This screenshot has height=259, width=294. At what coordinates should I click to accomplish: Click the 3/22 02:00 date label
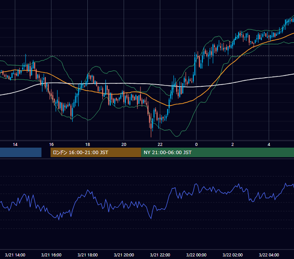pyautogui.click(x=233, y=255)
